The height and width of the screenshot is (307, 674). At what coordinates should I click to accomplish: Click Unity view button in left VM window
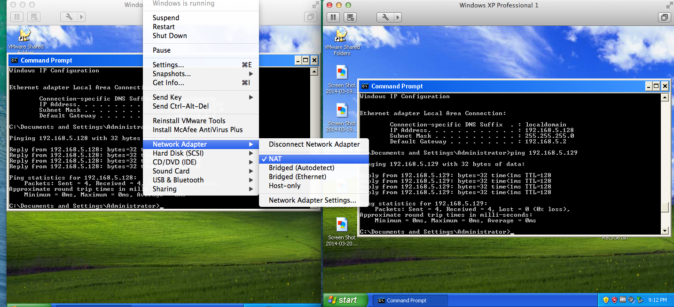[x=311, y=17]
